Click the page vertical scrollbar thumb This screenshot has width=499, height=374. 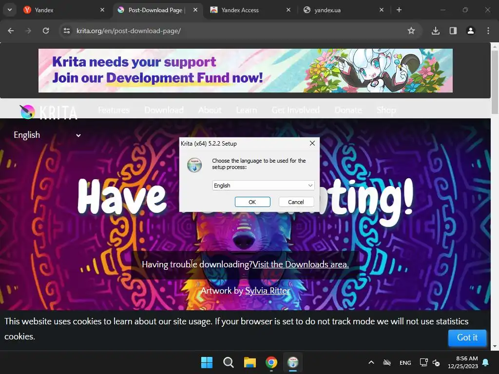pyautogui.click(x=495, y=82)
